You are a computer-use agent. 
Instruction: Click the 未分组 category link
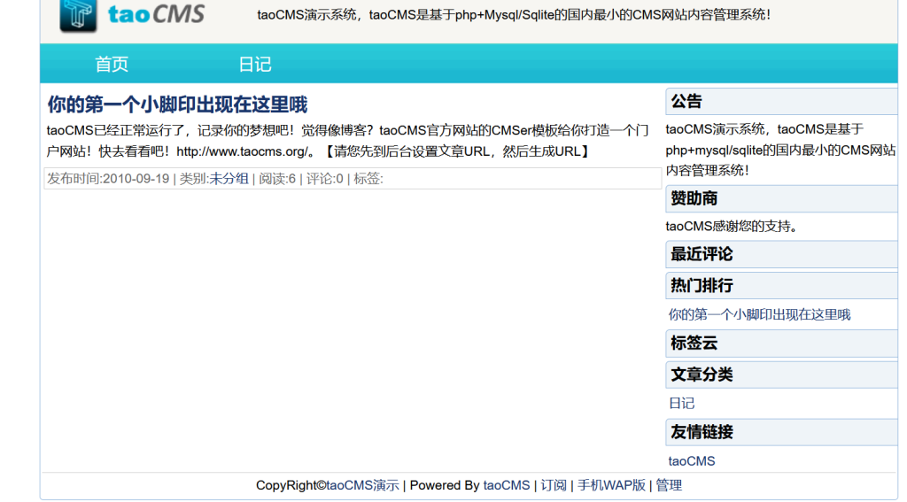coord(229,179)
